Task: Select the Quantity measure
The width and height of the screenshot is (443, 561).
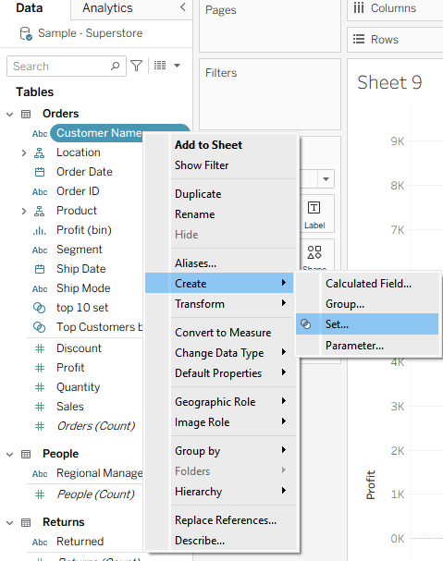Action: [78, 387]
